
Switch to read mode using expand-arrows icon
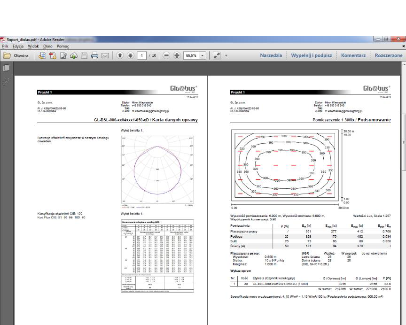click(217, 55)
